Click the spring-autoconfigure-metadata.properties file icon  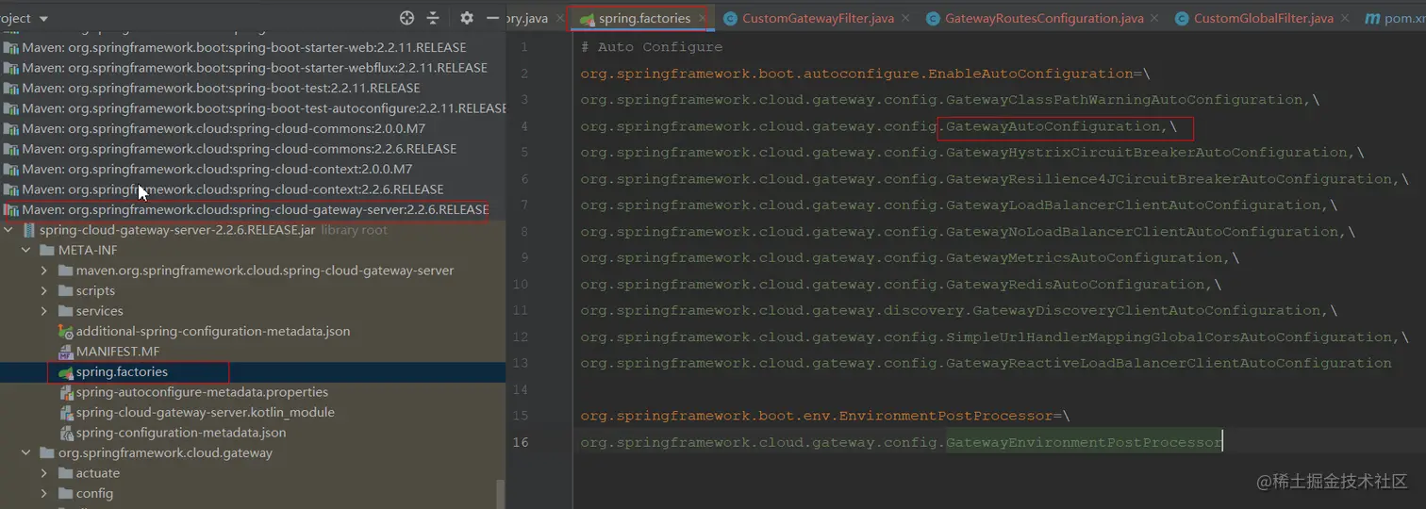(65, 392)
